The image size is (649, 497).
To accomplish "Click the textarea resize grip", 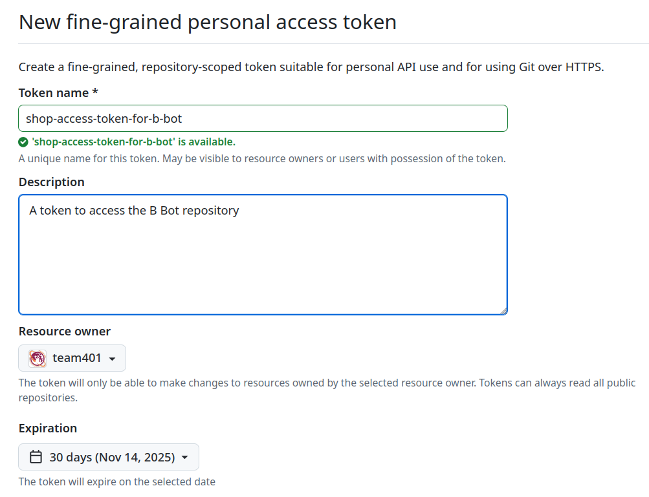I will 503,310.
